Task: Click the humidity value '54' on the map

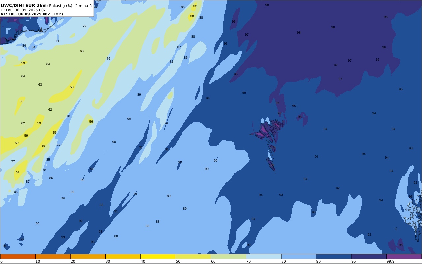Action: pyautogui.click(x=17, y=172)
